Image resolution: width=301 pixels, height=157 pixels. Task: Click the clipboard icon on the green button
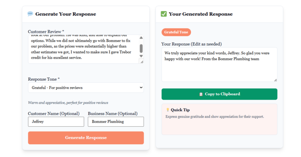(x=201, y=94)
